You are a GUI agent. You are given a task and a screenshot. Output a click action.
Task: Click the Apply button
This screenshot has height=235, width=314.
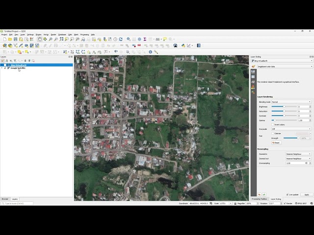click(x=307, y=195)
